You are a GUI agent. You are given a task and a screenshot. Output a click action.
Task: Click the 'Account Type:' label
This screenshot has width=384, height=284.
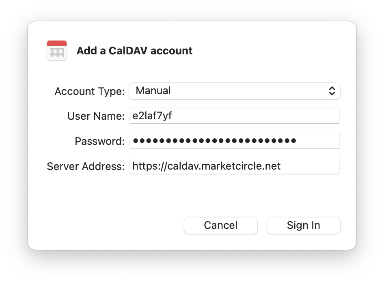(89, 91)
